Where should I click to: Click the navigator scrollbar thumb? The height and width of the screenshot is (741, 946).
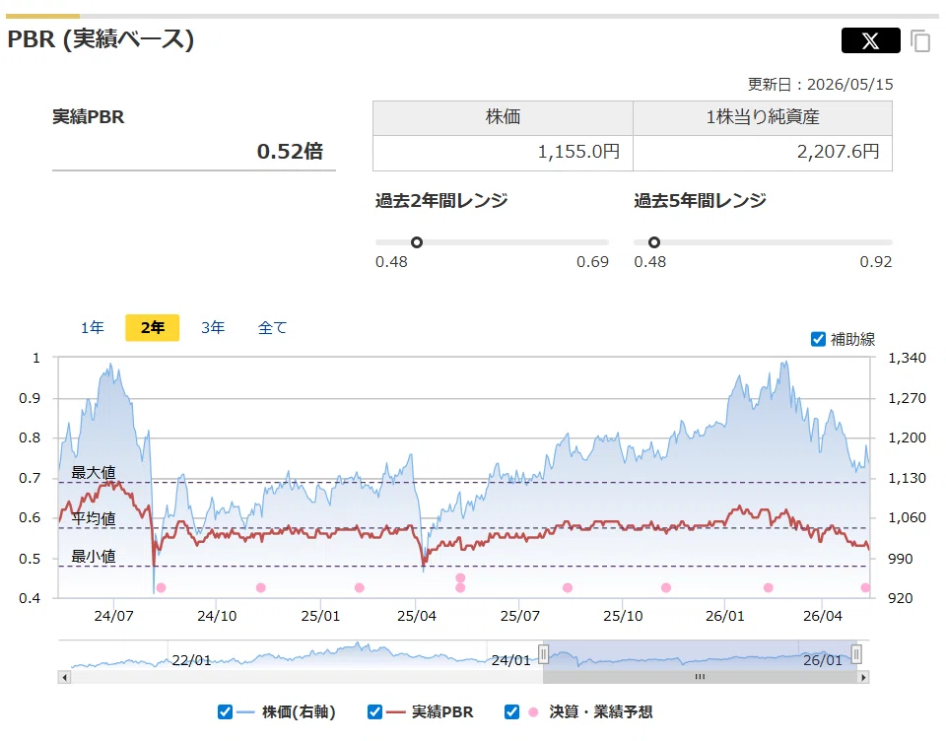700,677
